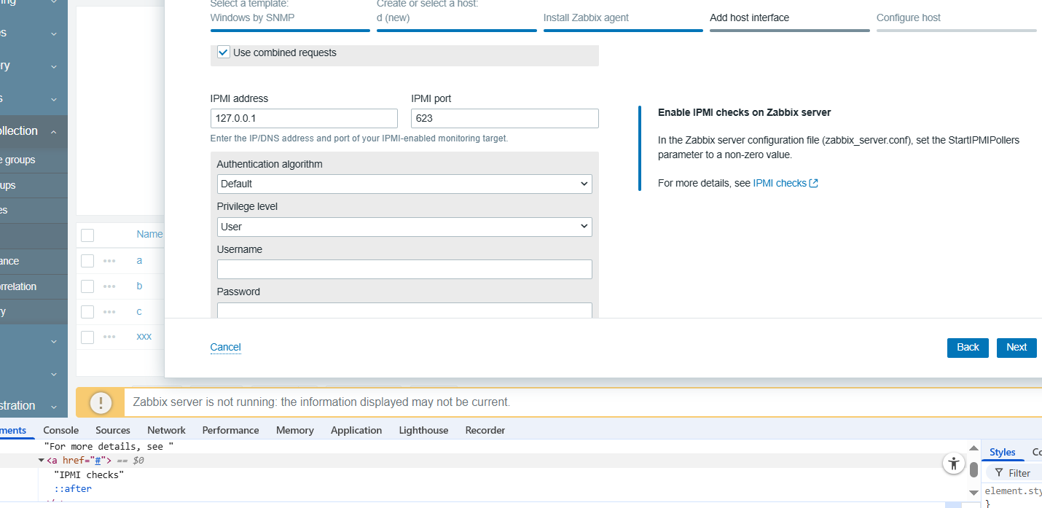This screenshot has height=508, width=1042.
Task: Open the Authentication algorithm dropdown
Action: tap(404, 184)
